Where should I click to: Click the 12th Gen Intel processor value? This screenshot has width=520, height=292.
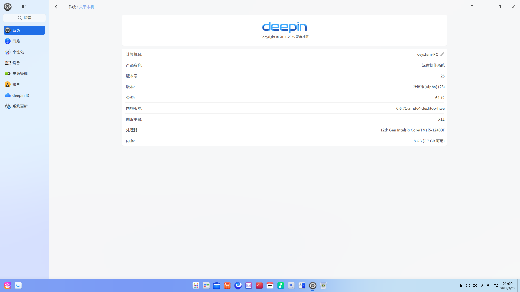coord(412,130)
